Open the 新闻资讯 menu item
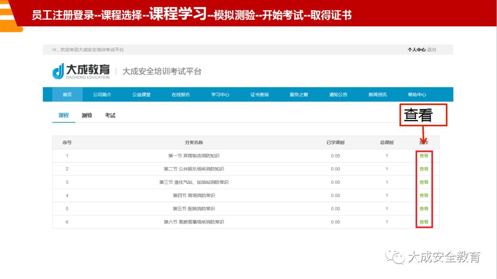Image resolution: width=497 pixels, height=279 pixels. 378,94
